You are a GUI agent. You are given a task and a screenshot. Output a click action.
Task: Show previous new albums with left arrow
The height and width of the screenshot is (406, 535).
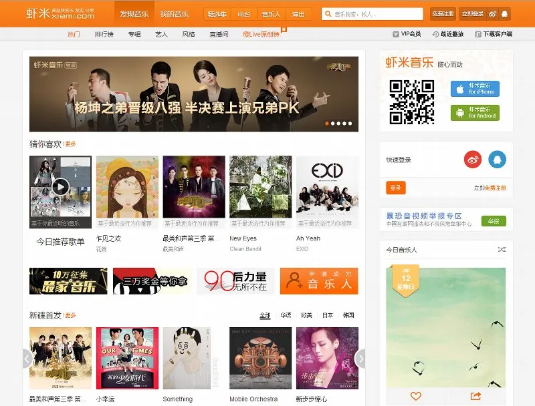coord(27,359)
